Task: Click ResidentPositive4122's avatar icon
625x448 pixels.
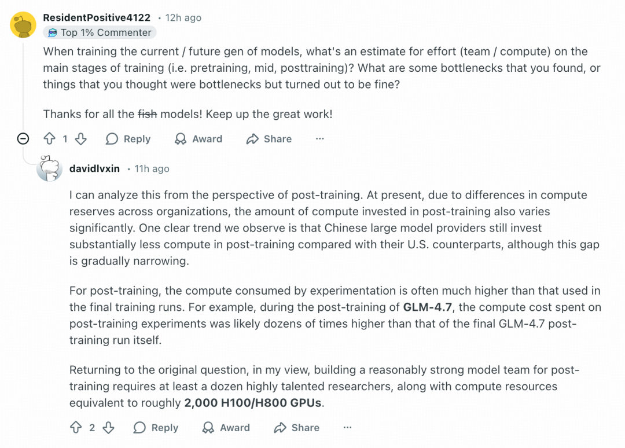Action: [23, 24]
